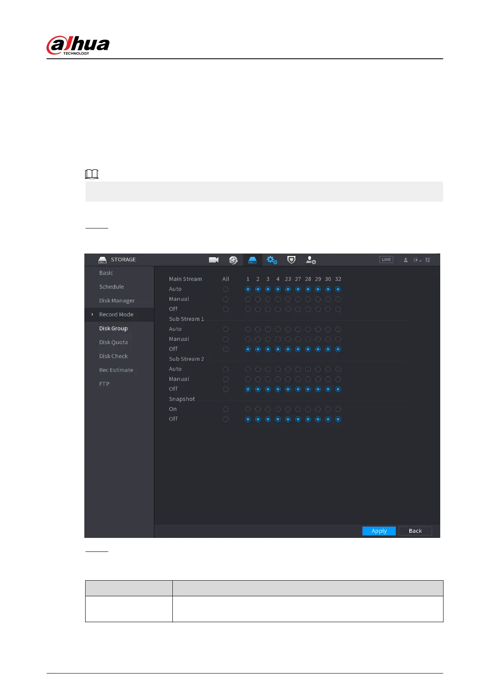Select Sub Stream 2 Manual for channel 29
This screenshot has height=692, width=490.
(318, 379)
